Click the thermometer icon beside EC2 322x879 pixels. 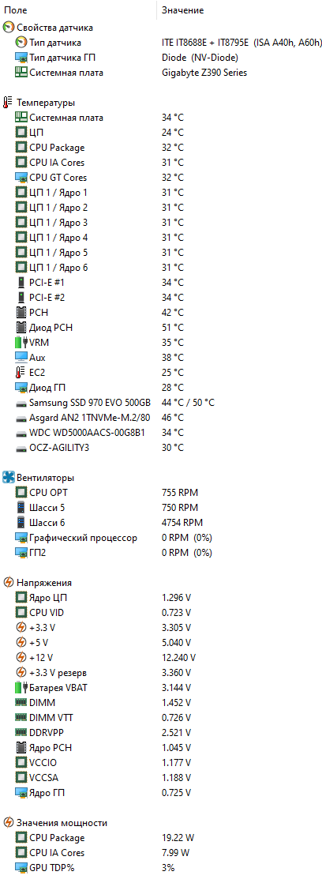pyautogui.click(x=21, y=372)
